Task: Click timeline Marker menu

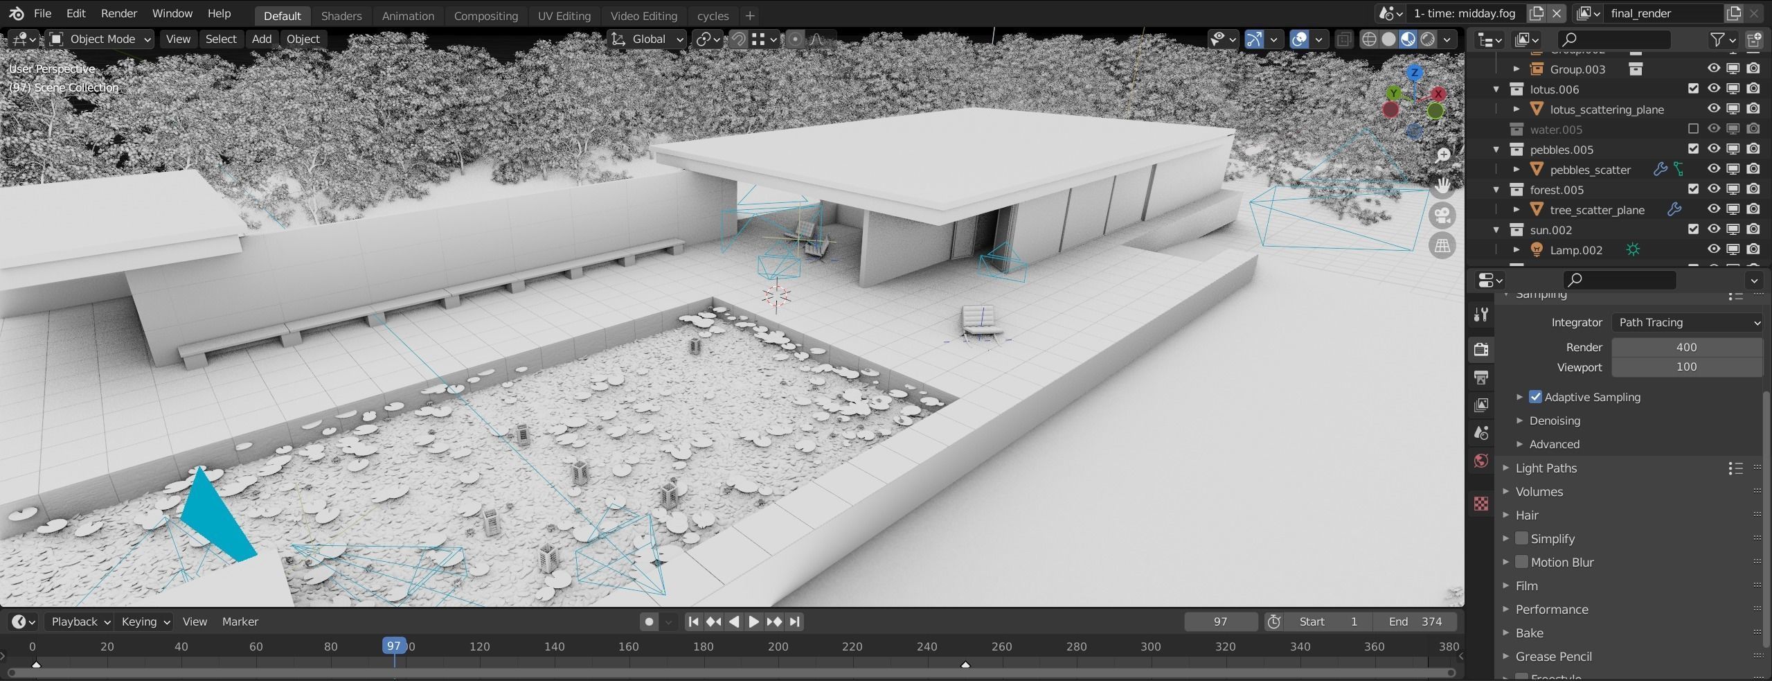Action: [240, 622]
